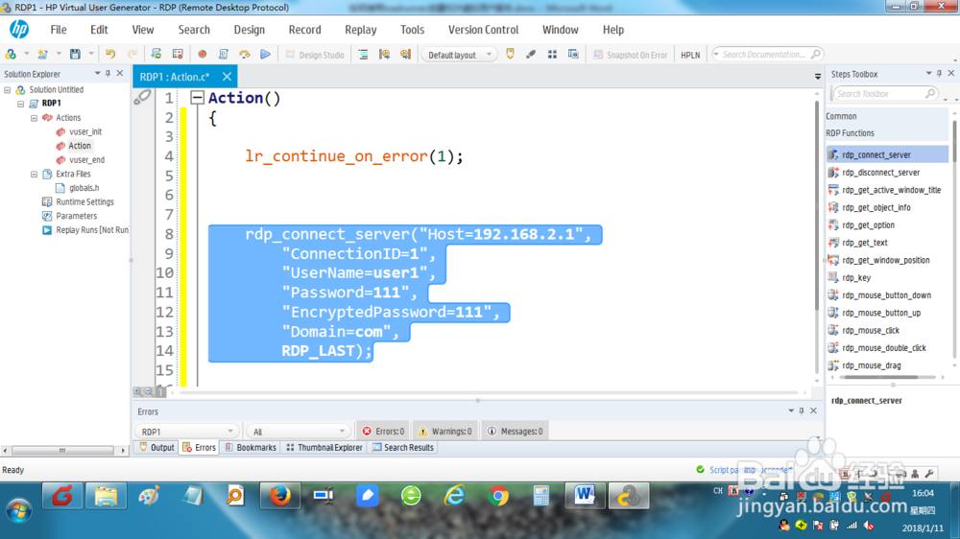Toggle the Messages: 0 filter
The height and width of the screenshot is (539, 960).
coord(515,432)
